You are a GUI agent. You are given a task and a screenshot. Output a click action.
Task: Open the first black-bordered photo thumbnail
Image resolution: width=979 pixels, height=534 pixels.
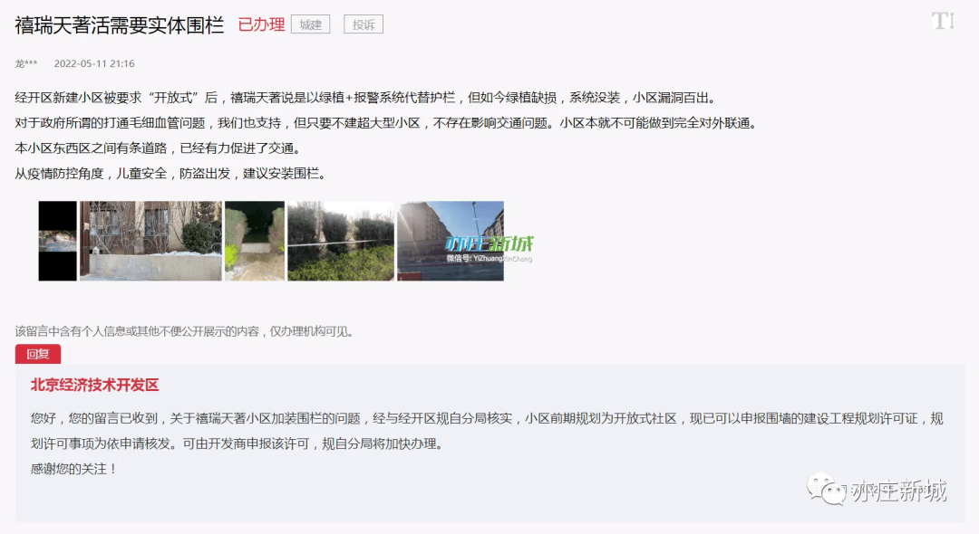click(57, 241)
